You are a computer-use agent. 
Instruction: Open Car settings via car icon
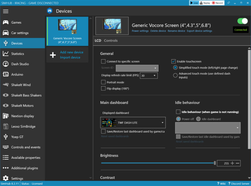(6, 33)
